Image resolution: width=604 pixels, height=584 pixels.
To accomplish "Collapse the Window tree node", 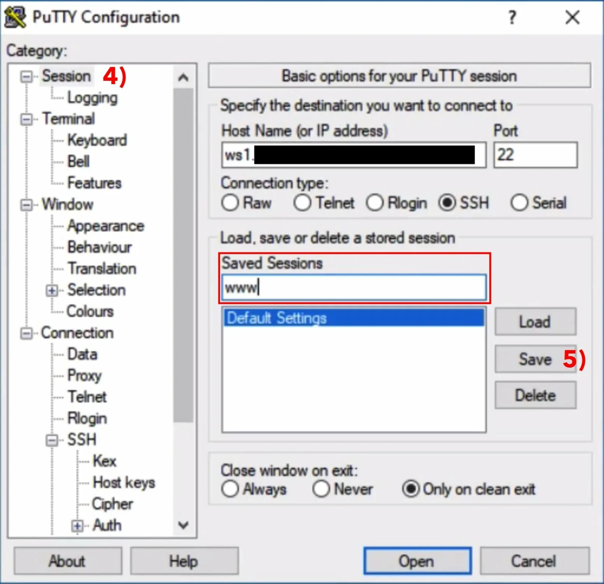I will [26, 205].
